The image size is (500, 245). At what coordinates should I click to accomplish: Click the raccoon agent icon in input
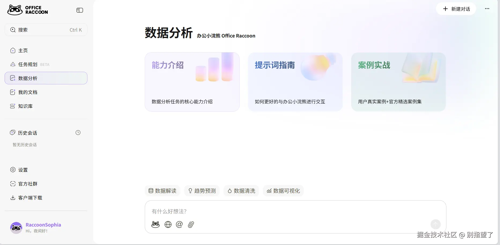pyautogui.click(x=155, y=224)
